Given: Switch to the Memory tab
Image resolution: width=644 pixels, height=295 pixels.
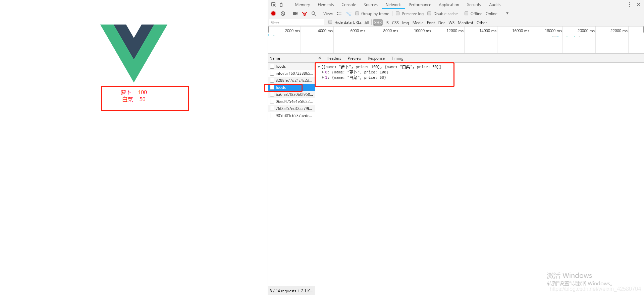Looking at the screenshot, I should coord(302,5).
